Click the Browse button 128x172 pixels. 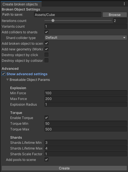coord(115,15)
